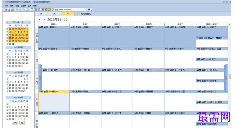Click the 25号 农历十月廿九 day header
The height and width of the screenshot is (128, 237).
coord(54,27)
